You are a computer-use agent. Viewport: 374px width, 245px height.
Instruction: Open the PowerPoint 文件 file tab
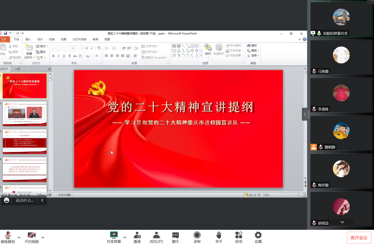click(4, 39)
